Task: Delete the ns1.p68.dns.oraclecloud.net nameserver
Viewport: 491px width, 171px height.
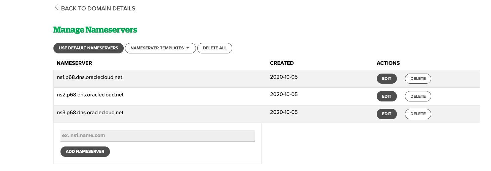Action: pyautogui.click(x=418, y=79)
